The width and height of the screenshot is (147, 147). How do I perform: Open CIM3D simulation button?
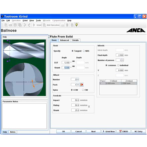click(x=123, y=132)
